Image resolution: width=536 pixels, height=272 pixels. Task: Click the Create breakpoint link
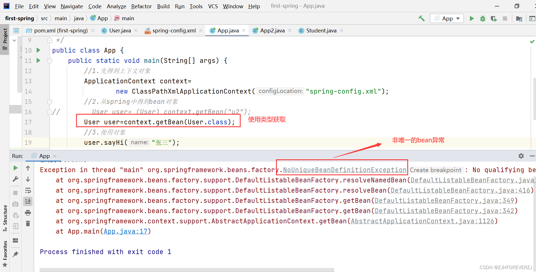(x=435, y=170)
